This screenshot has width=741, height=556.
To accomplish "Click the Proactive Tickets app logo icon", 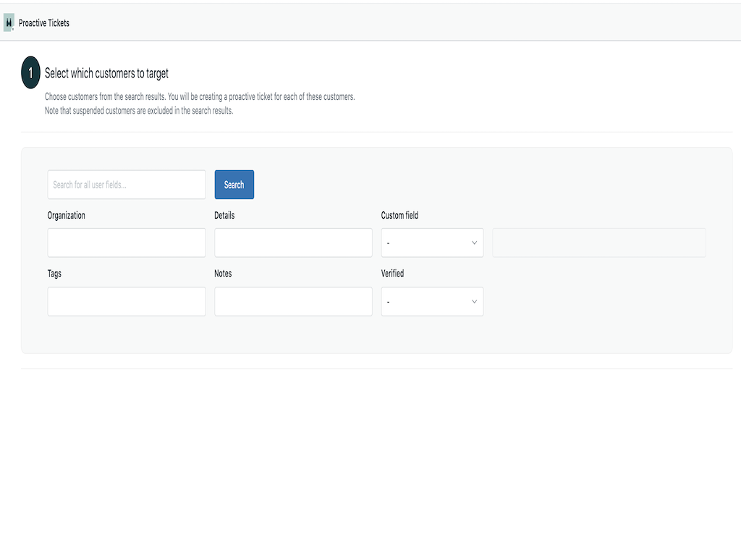I will coord(9,22).
